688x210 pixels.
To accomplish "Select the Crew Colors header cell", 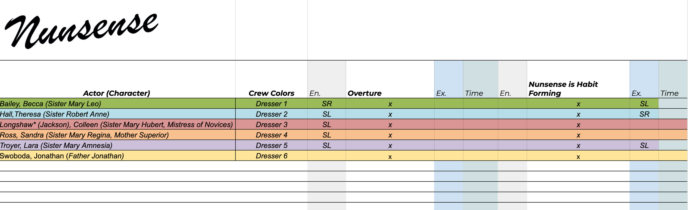I will pos(271,93).
